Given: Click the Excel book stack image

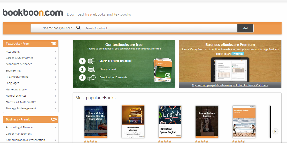Looking at the screenshot, I should (x=163, y=70).
